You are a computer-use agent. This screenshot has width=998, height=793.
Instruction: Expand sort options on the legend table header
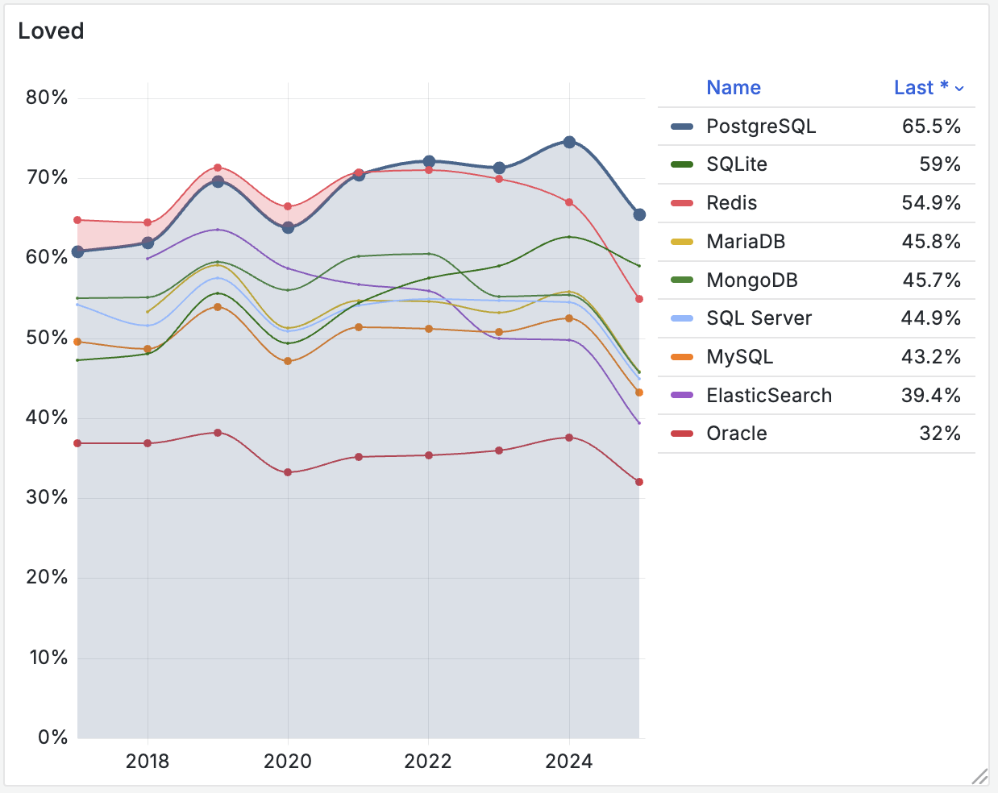[959, 89]
